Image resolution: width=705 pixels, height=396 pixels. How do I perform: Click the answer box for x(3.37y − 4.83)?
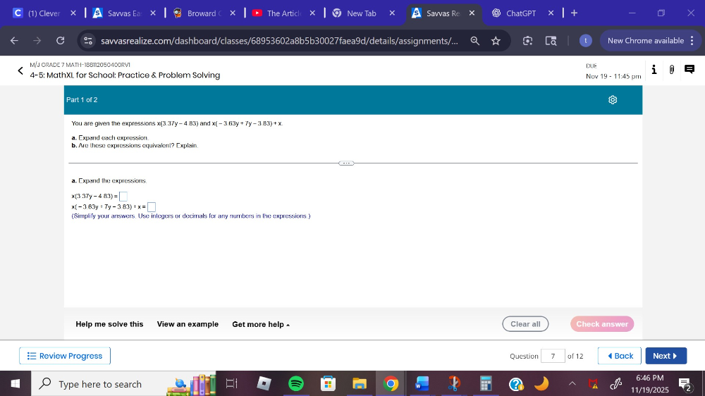pyautogui.click(x=123, y=197)
